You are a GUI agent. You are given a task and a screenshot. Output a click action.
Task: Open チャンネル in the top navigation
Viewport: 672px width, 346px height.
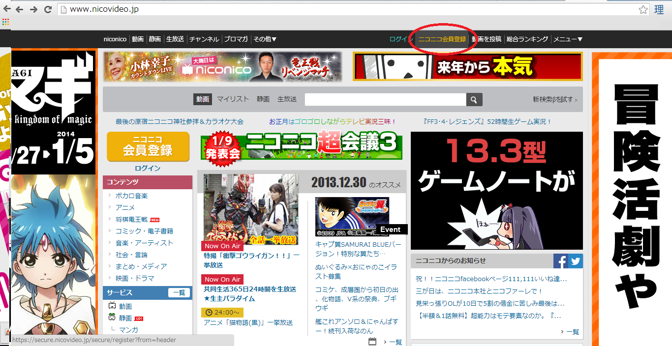pos(204,39)
